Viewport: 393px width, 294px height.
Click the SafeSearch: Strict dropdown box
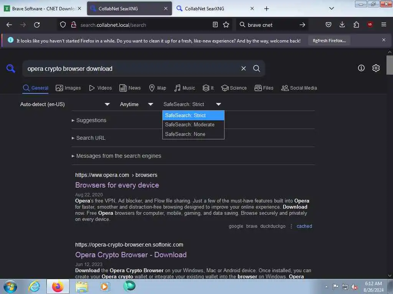193,104
